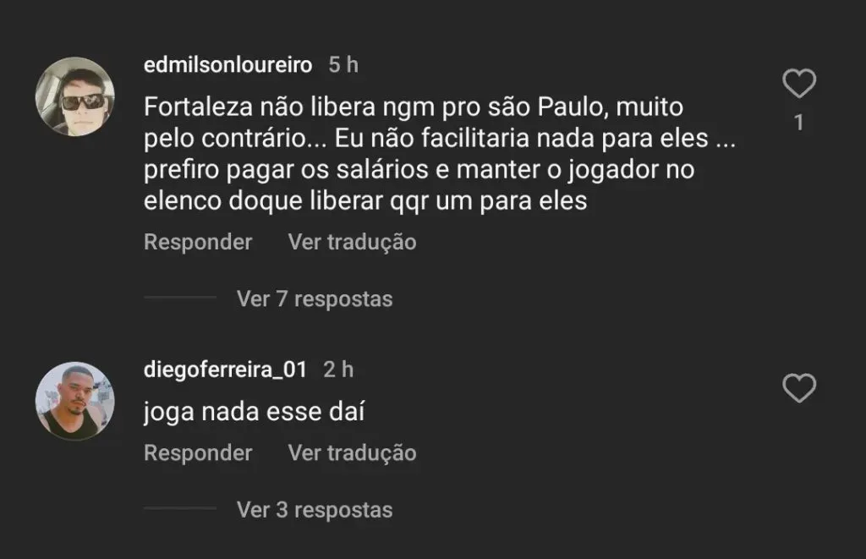
Task: Click the line 'elenco doque liberar qqr um para eles'
Action: pyautogui.click(x=365, y=200)
